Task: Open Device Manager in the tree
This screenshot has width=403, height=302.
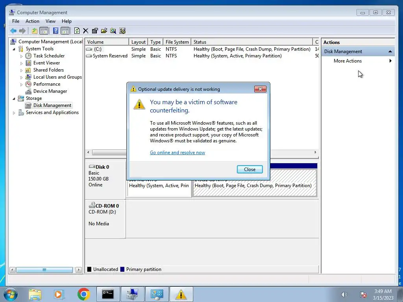Action: 50,91
